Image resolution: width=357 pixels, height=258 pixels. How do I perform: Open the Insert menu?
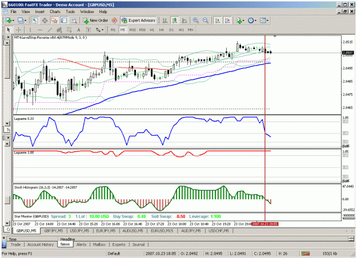[x=39, y=11]
